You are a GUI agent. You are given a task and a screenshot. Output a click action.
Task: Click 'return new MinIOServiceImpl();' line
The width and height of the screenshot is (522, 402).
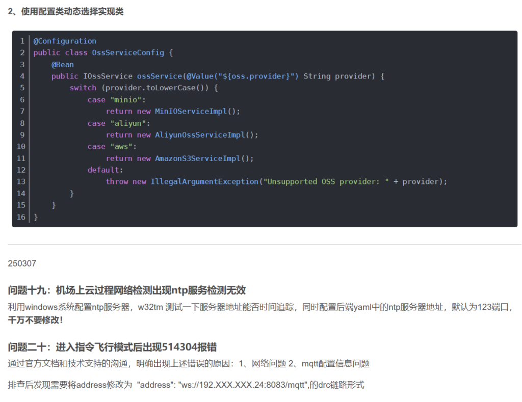173,112
